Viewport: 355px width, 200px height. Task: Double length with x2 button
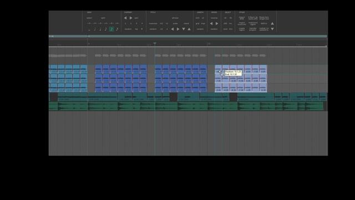click(x=203, y=18)
